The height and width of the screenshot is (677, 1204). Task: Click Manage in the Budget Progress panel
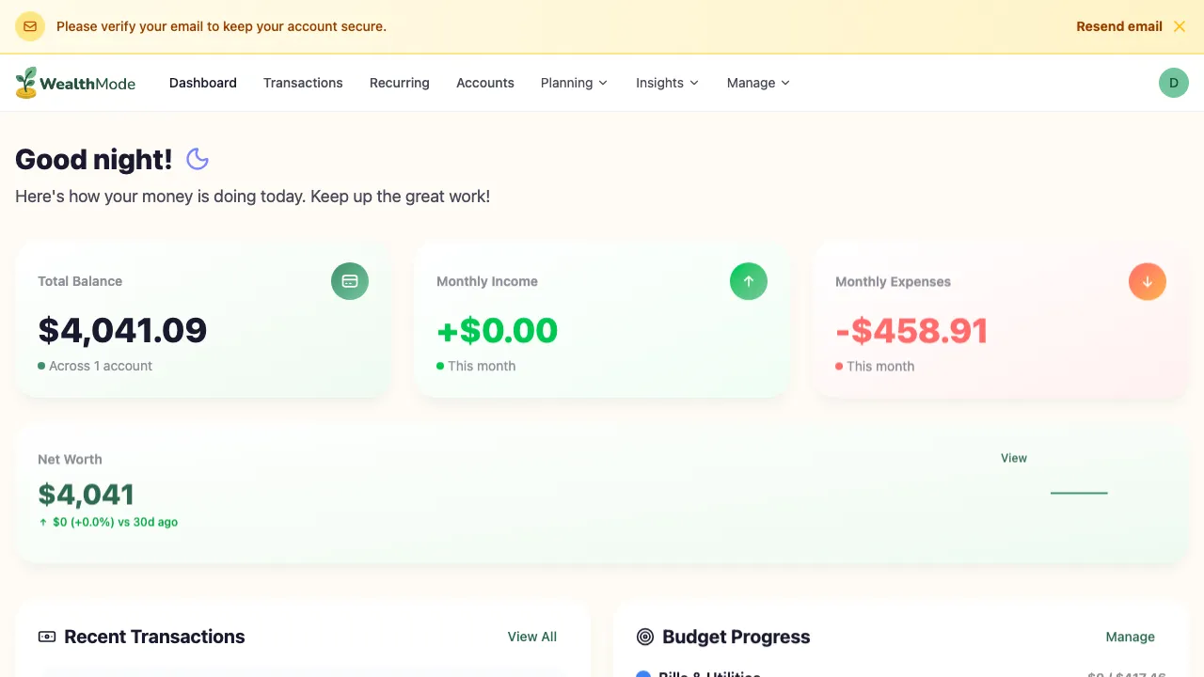[x=1130, y=637]
